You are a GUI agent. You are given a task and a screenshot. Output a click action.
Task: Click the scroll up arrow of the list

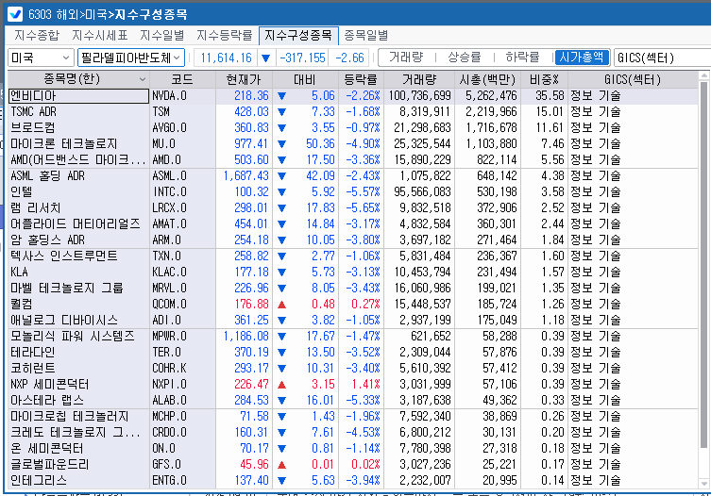pyautogui.click(x=703, y=75)
